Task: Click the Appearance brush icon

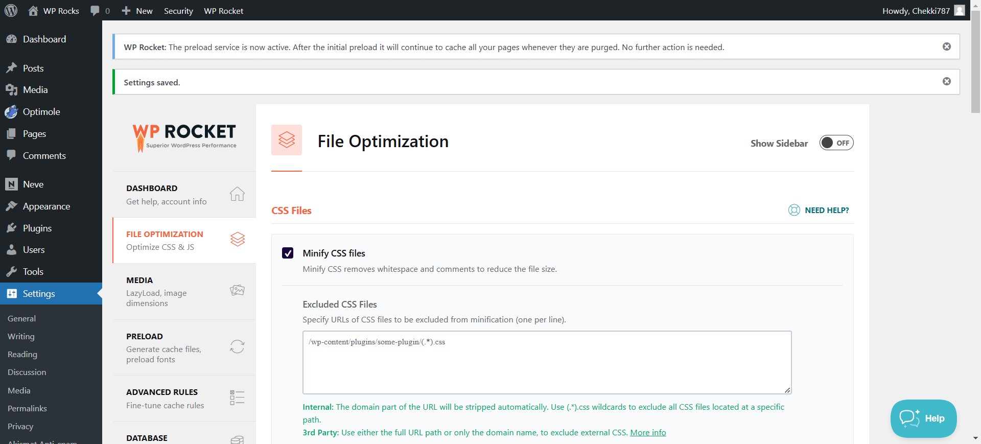Action: coord(11,206)
